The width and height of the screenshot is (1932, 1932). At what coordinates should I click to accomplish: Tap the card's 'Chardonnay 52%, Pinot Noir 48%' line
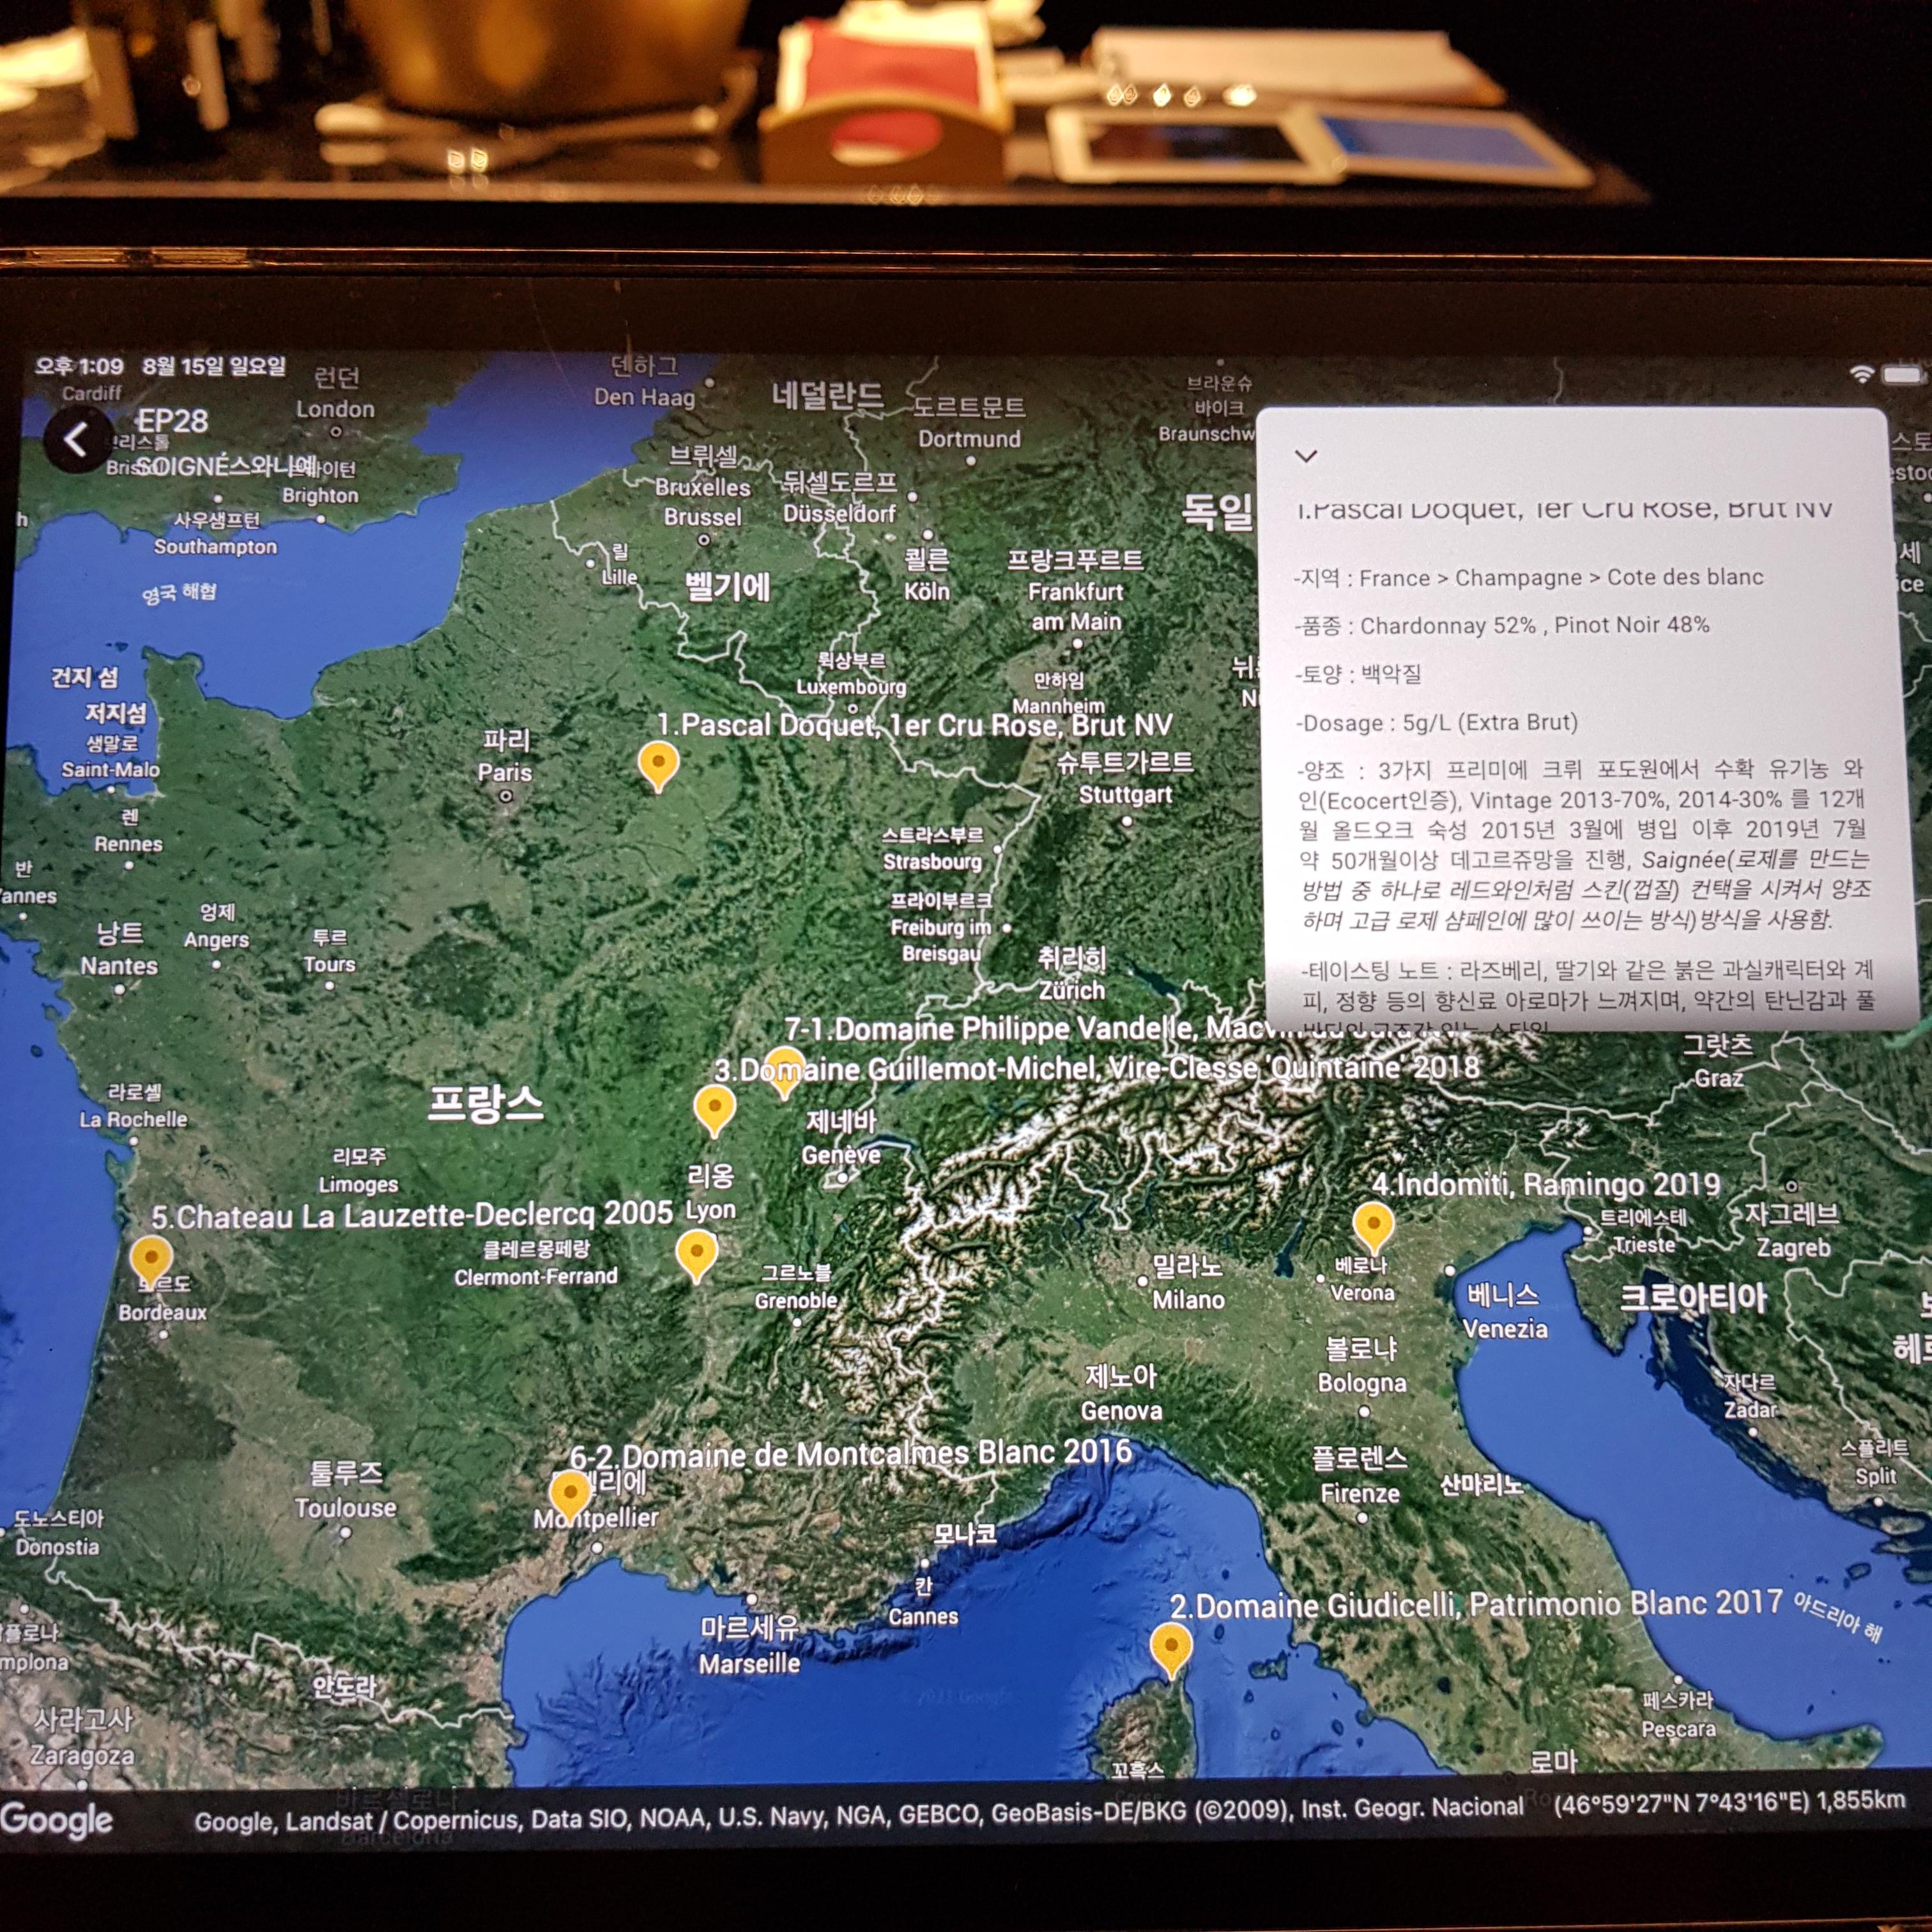tap(1502, 626)
